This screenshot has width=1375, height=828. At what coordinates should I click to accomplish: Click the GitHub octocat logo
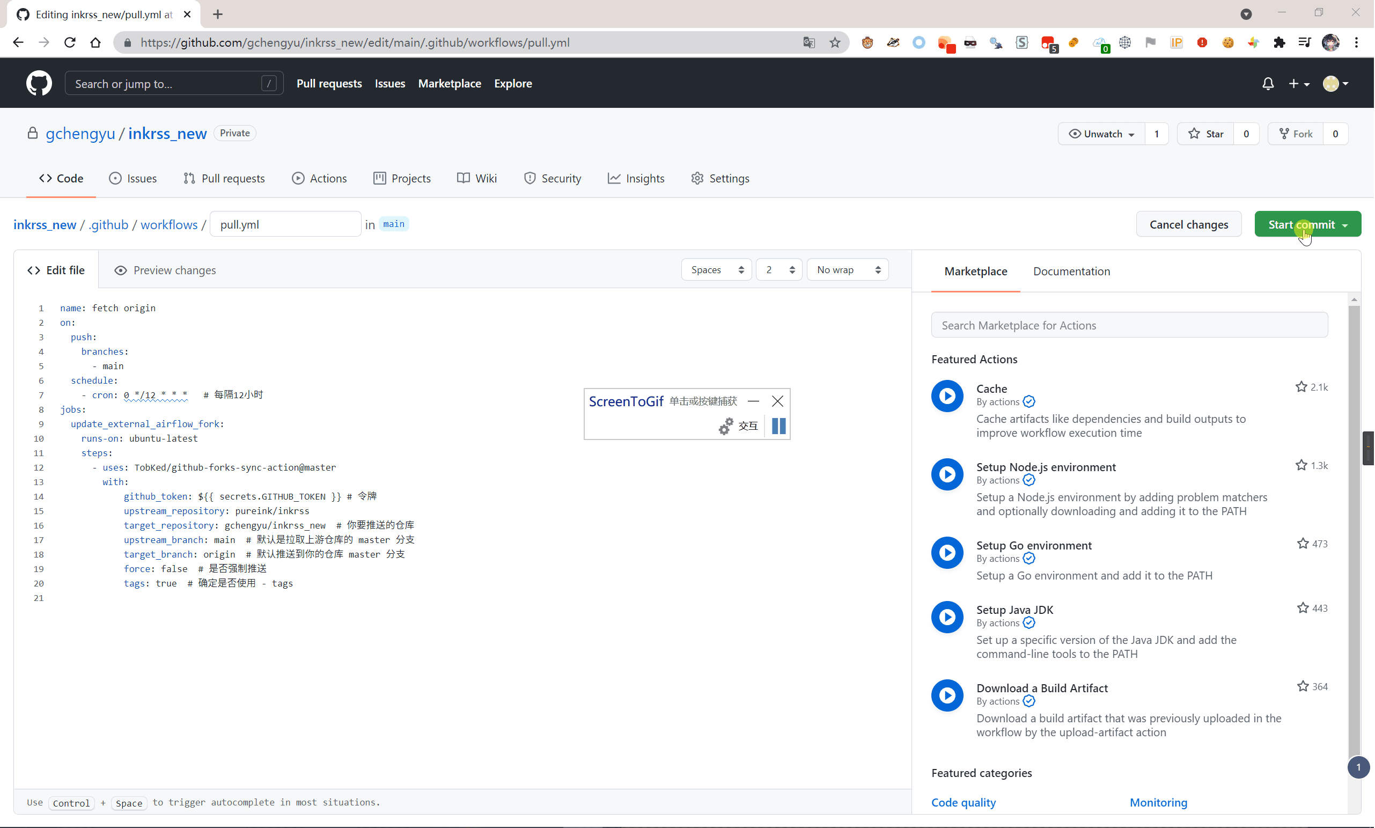(x=39, y=83)
